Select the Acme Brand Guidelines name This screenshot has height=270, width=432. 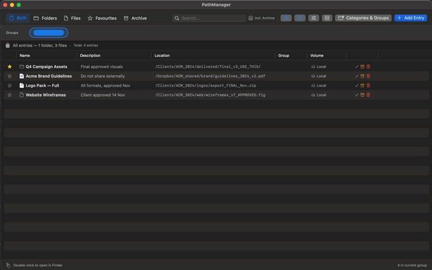click(x=49, y=76)
